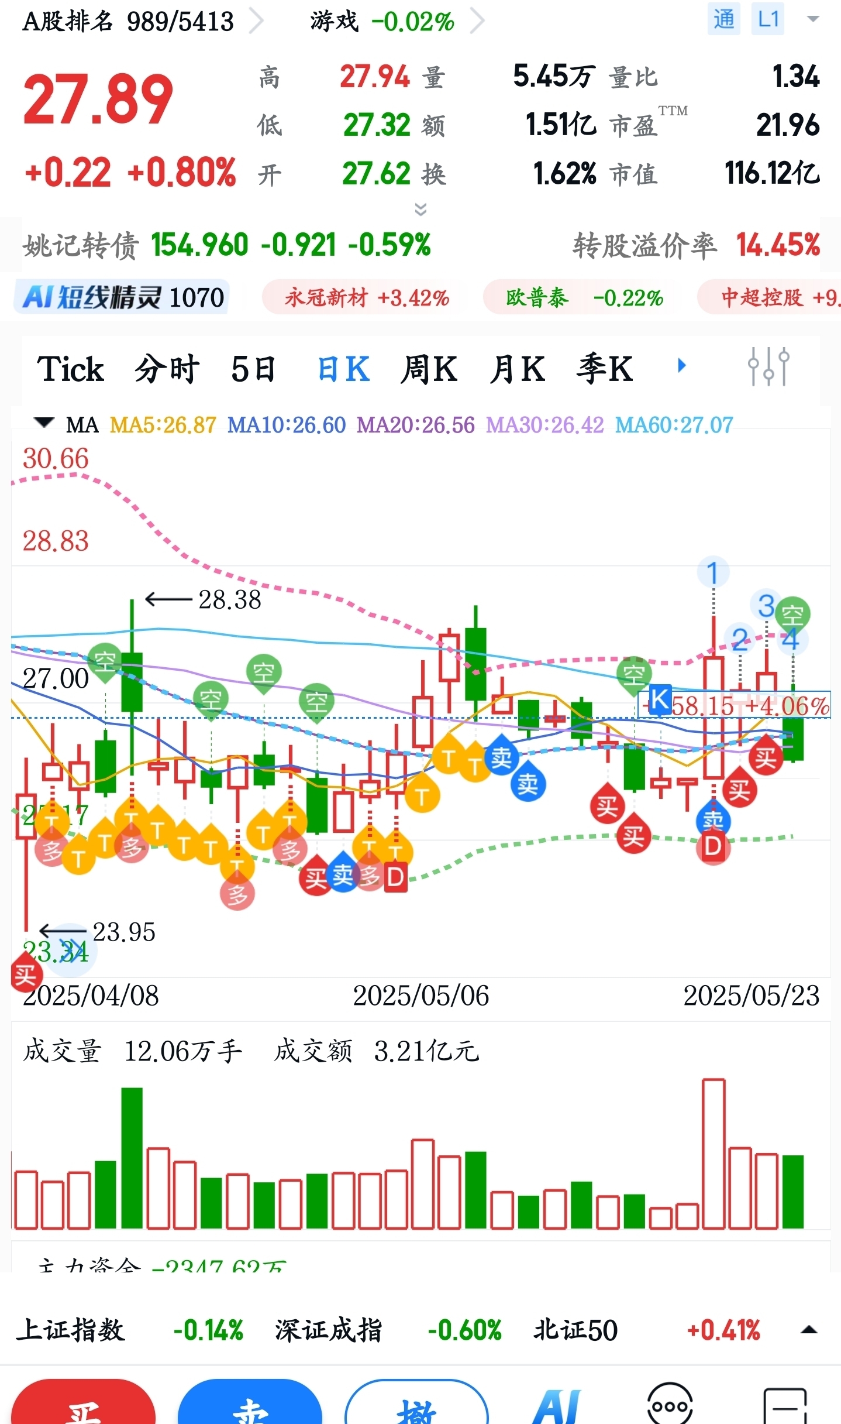841x1424 pixels.
Task: Tap the blue 卖 sell button
Action: [x=250, y=1402]
